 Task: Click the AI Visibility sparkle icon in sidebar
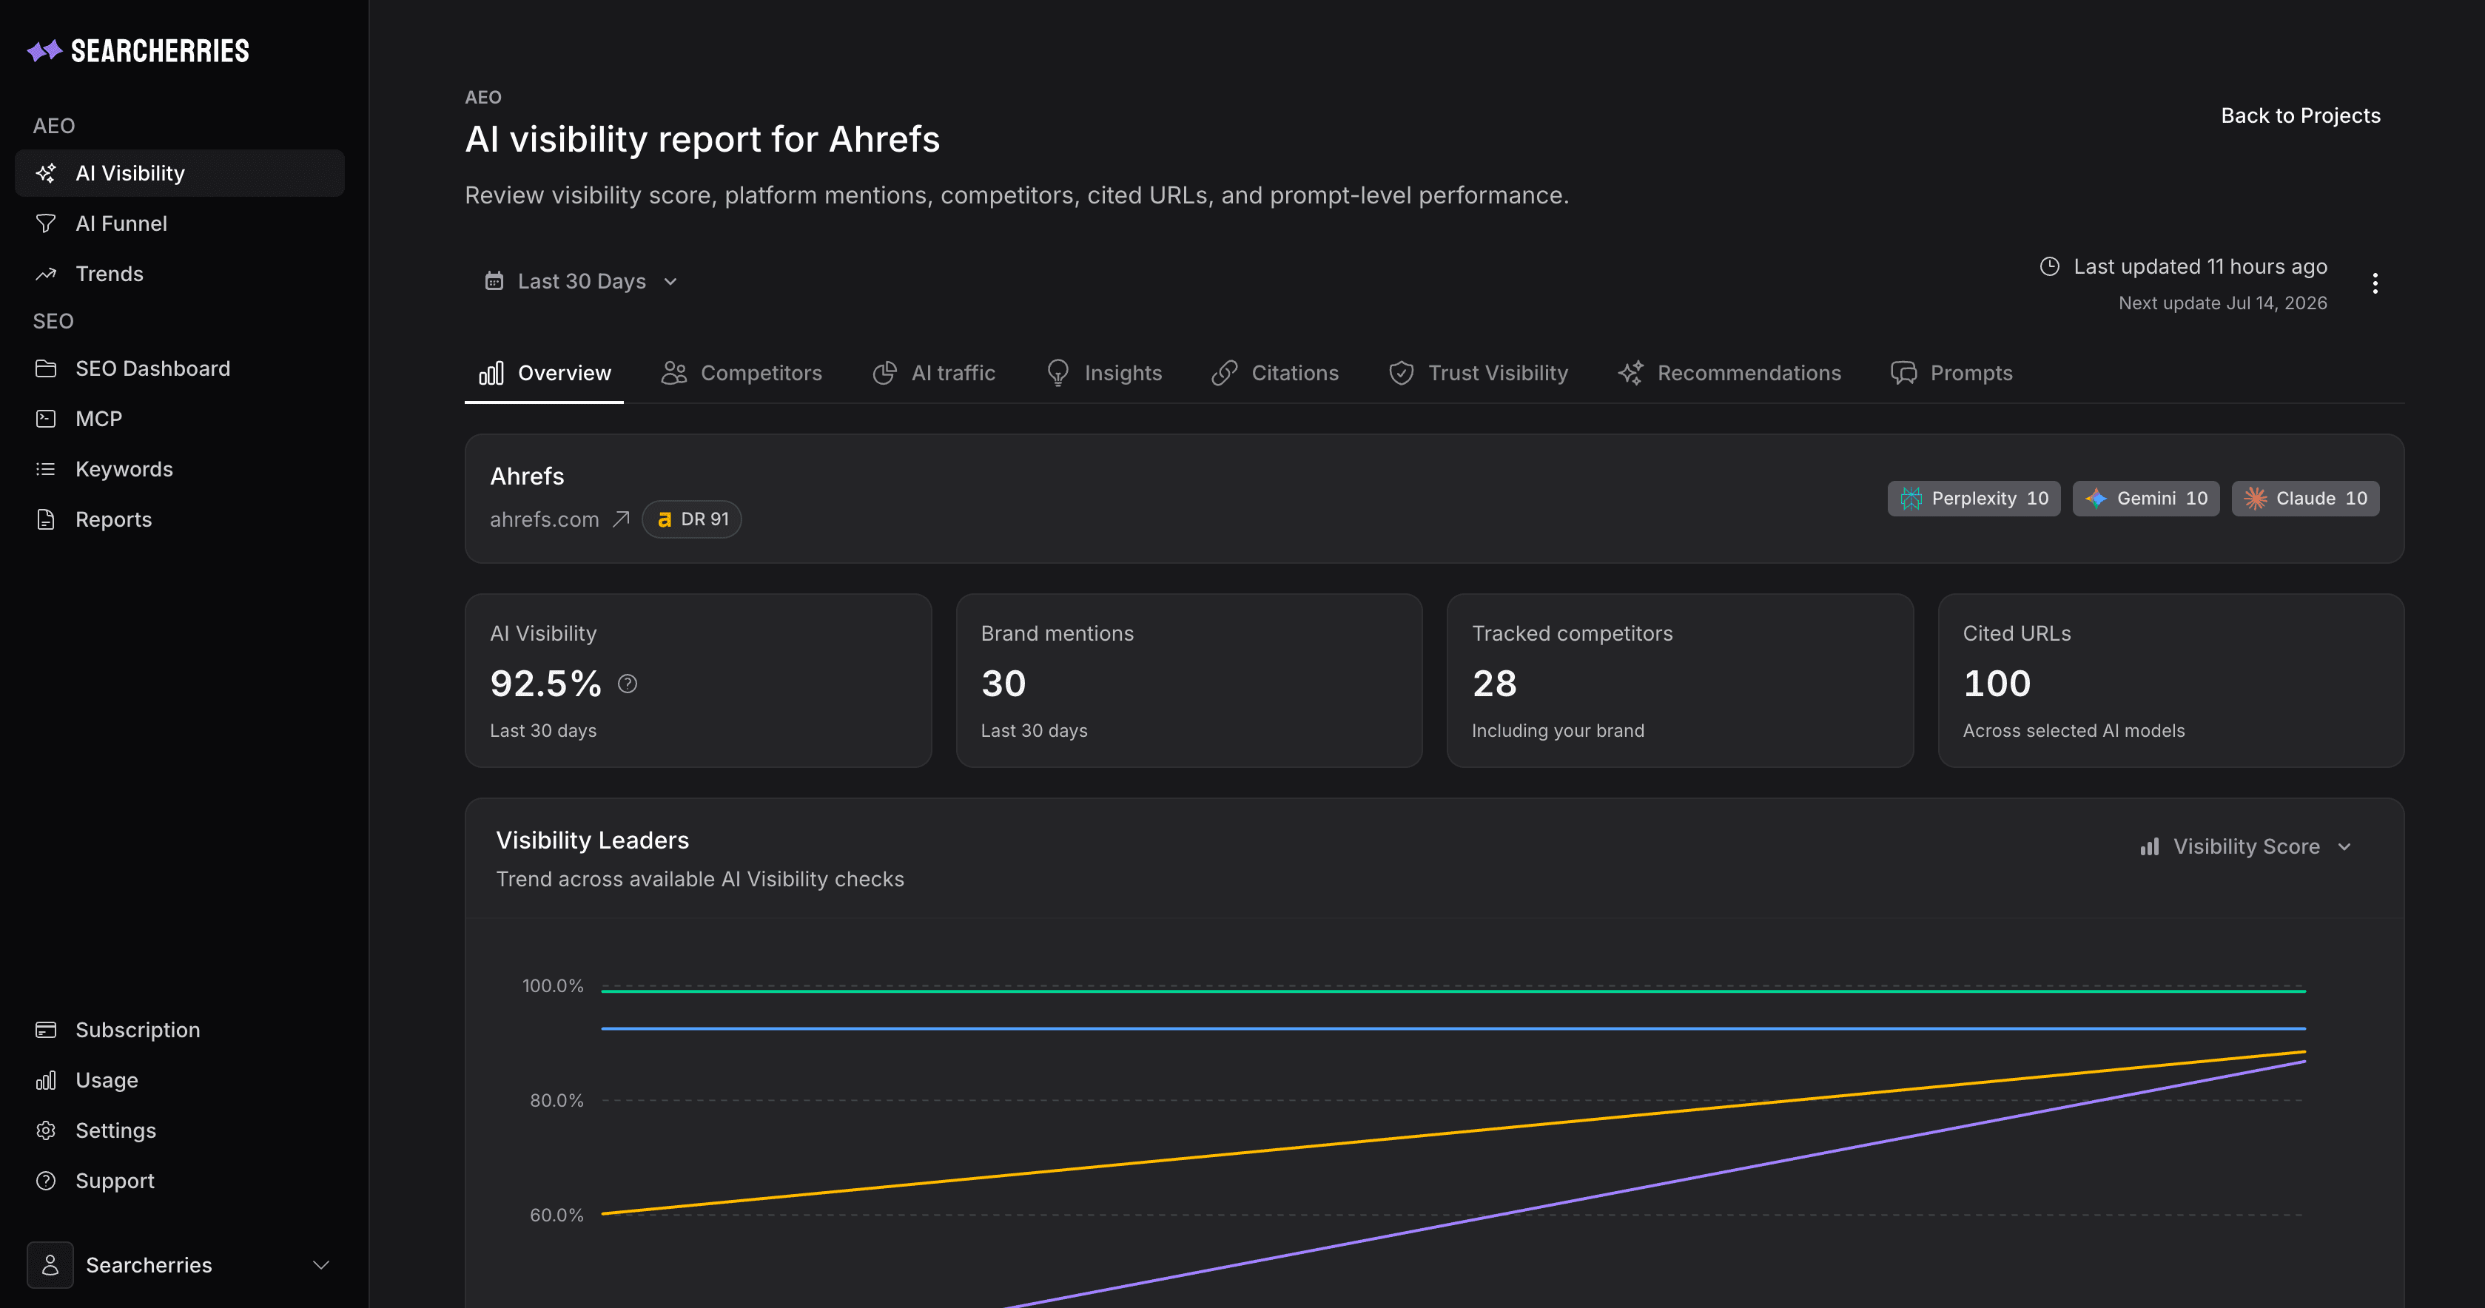(x=45, y=174)
